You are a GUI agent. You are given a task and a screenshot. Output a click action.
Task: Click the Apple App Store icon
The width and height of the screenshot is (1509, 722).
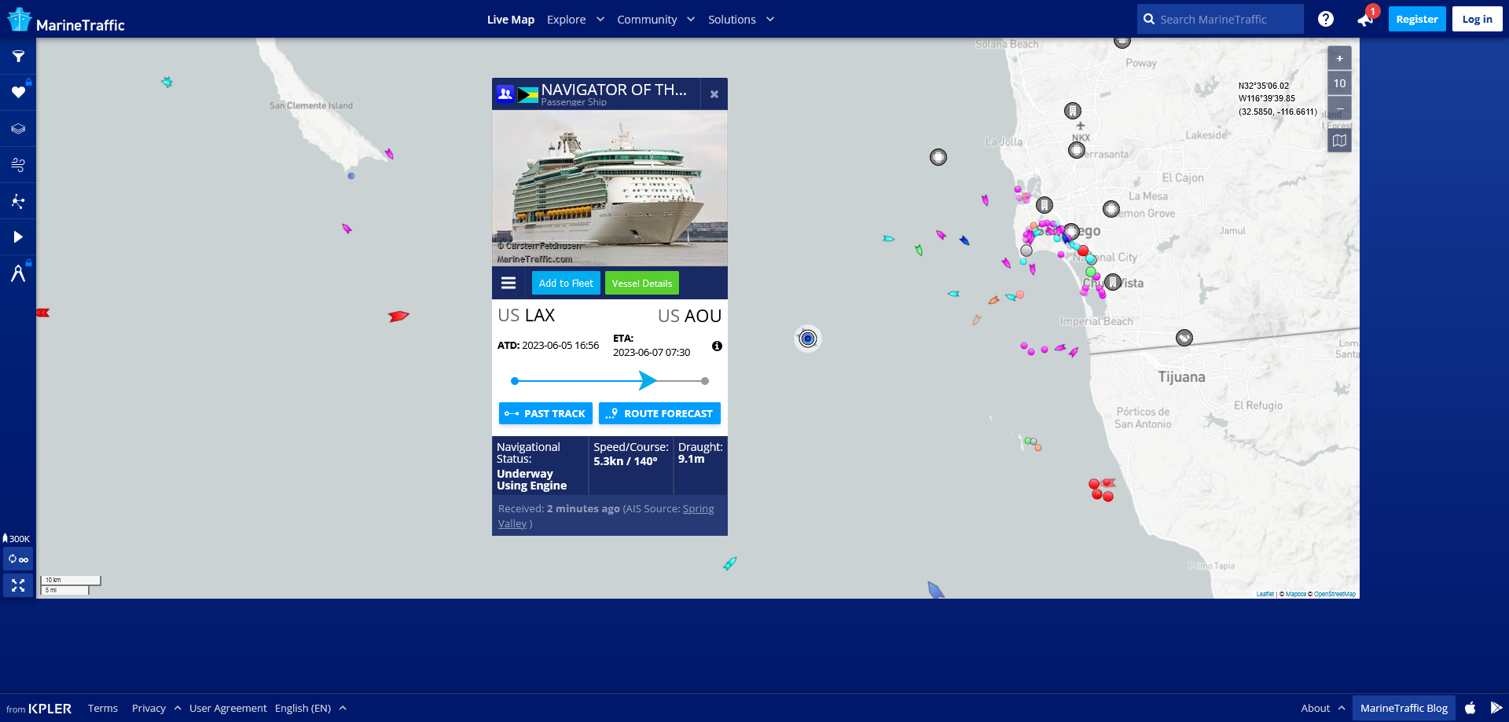(x=1470, y=708)
